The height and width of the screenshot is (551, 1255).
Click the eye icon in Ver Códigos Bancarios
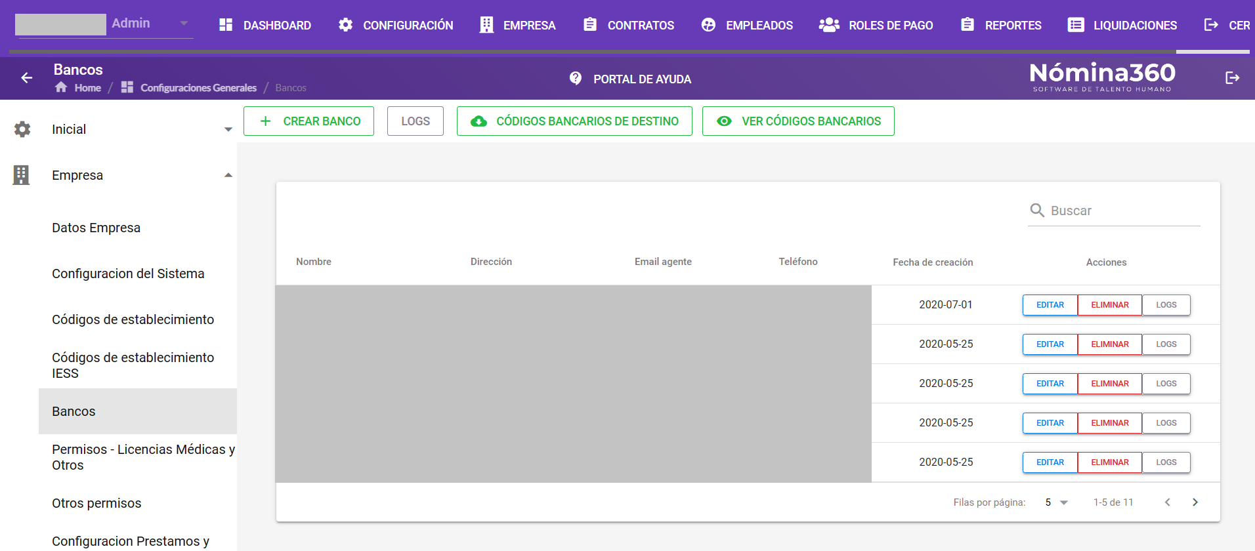[724, 121]
